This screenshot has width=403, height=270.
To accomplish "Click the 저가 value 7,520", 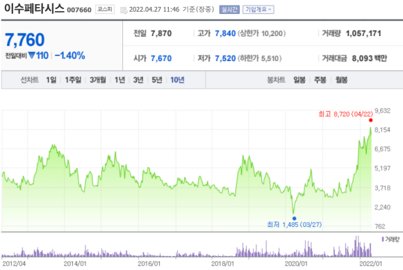I will (225, 58).
